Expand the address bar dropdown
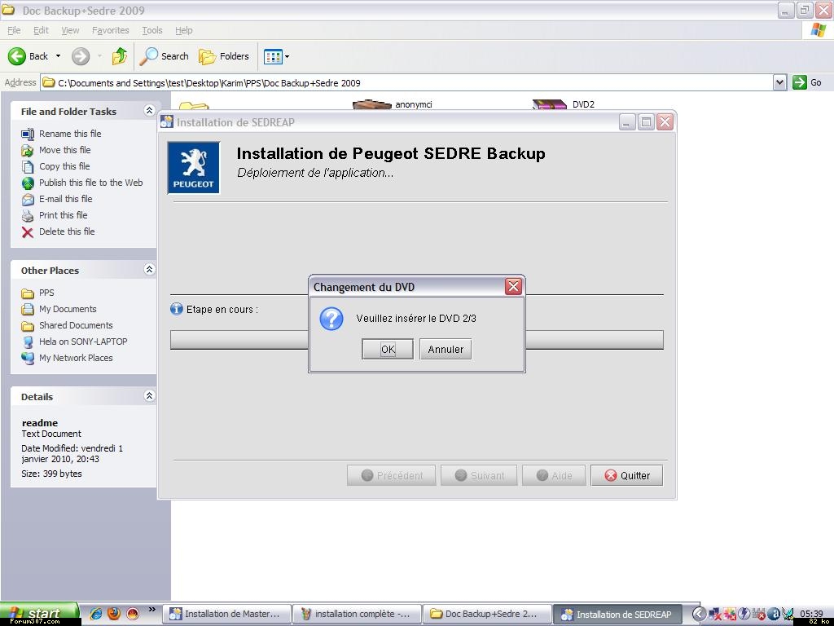 click(x=779, y=82)
